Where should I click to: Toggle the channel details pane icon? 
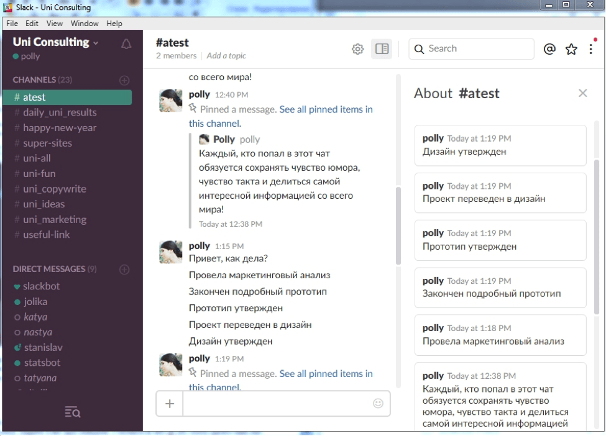point(382,48)
